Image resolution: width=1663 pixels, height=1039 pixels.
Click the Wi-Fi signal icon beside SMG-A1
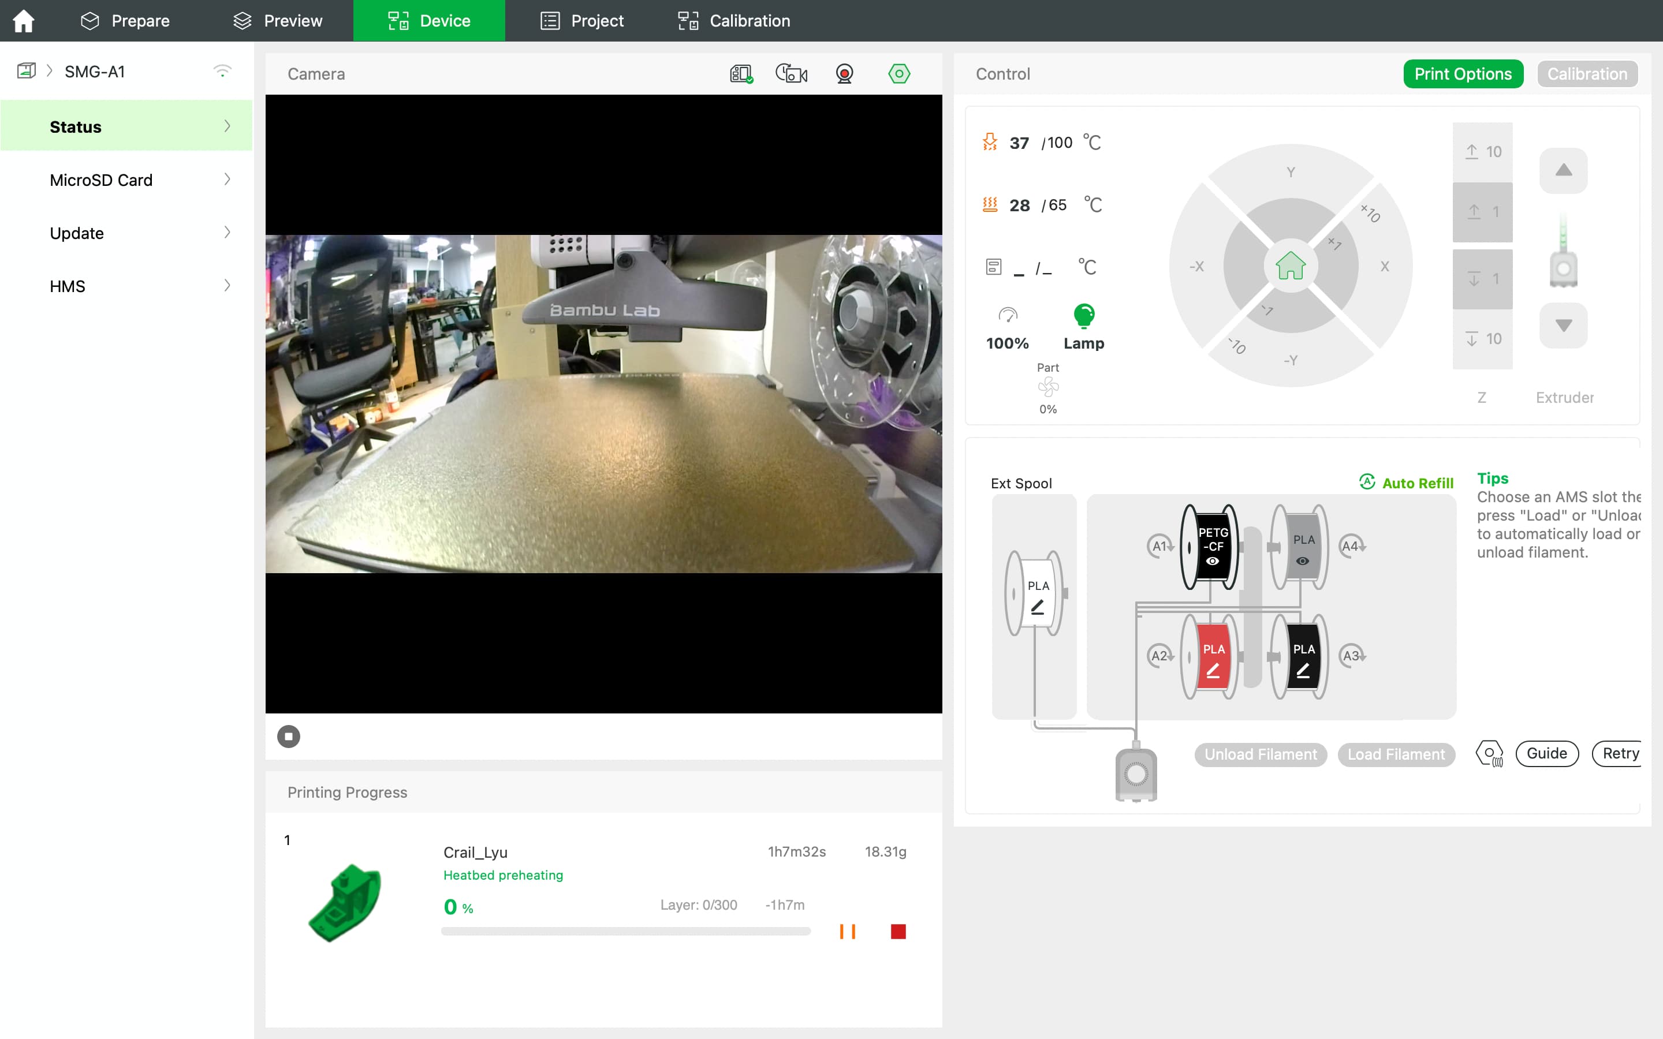click(x=222, y=71)
